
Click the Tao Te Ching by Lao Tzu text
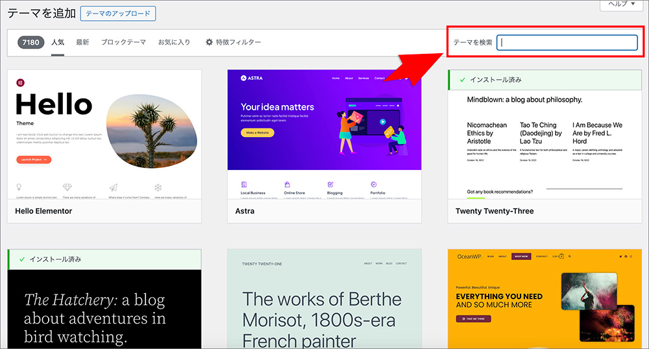click(x=541, y=133)
